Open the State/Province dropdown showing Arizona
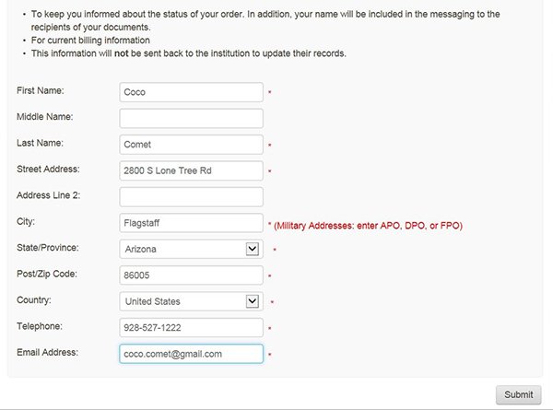The width and height of the screenshot is (553, 410). 192,249
